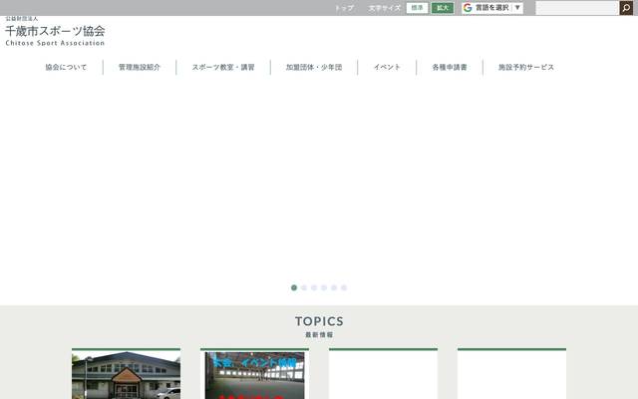This screenshot has width=638, height=399.
Task: Click the 最新情報 subtitle text
Action: click(x=319, y=335)
